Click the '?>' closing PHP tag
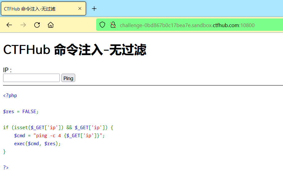 6,167
